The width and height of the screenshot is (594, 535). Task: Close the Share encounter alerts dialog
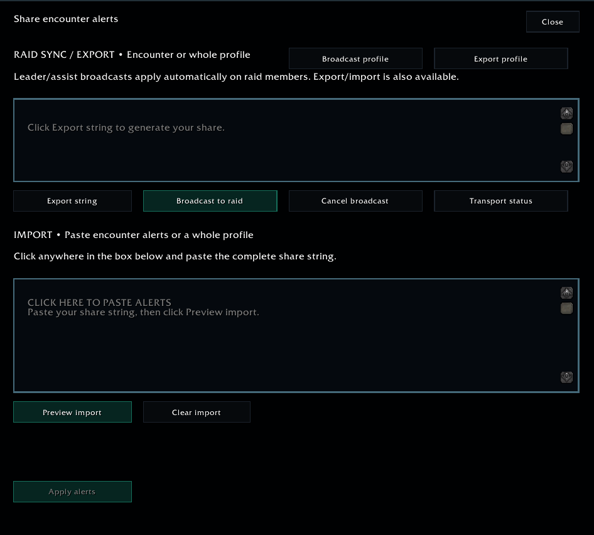[553, 21]
